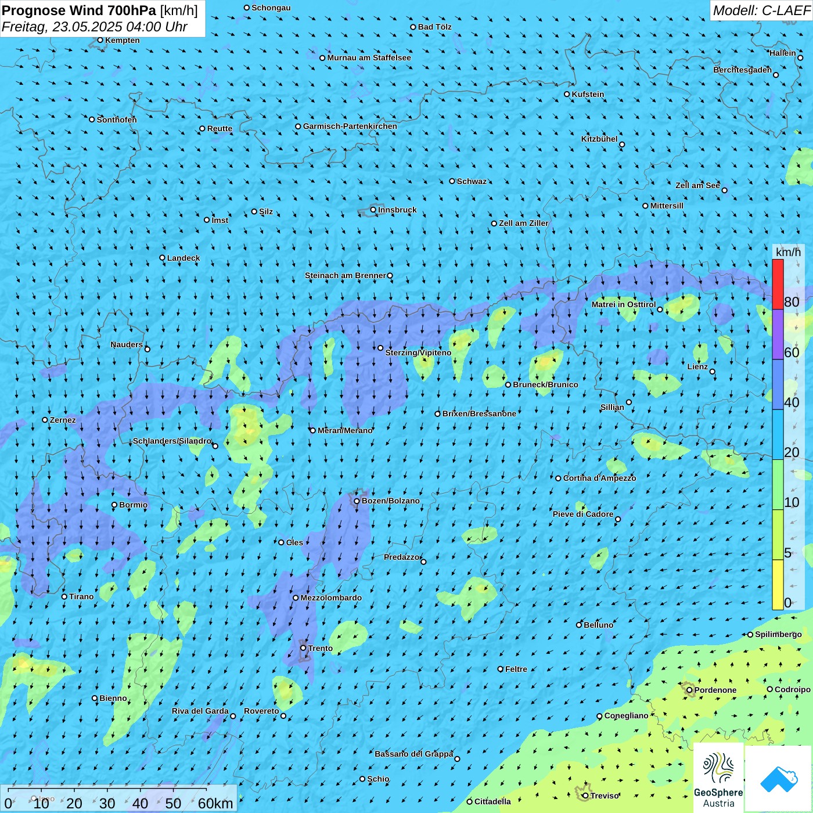
Task: Click the Bozen/Bolzano city marker
Action: tap(357, 501)
